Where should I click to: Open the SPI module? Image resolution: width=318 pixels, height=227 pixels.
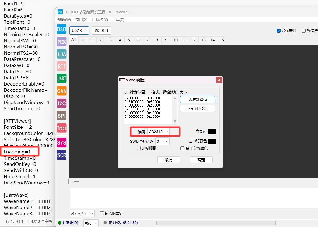(62, 116)
